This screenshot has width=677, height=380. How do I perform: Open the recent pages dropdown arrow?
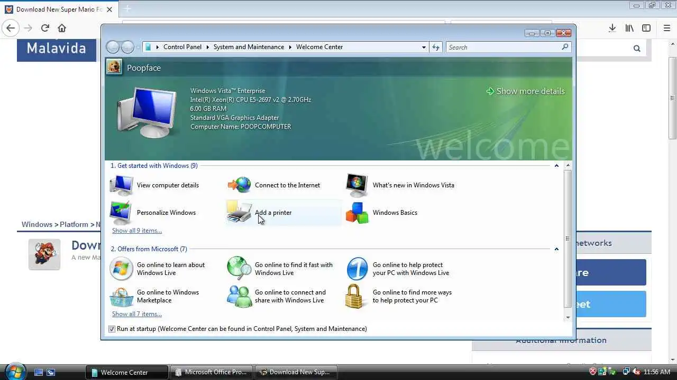click(138, 47)
